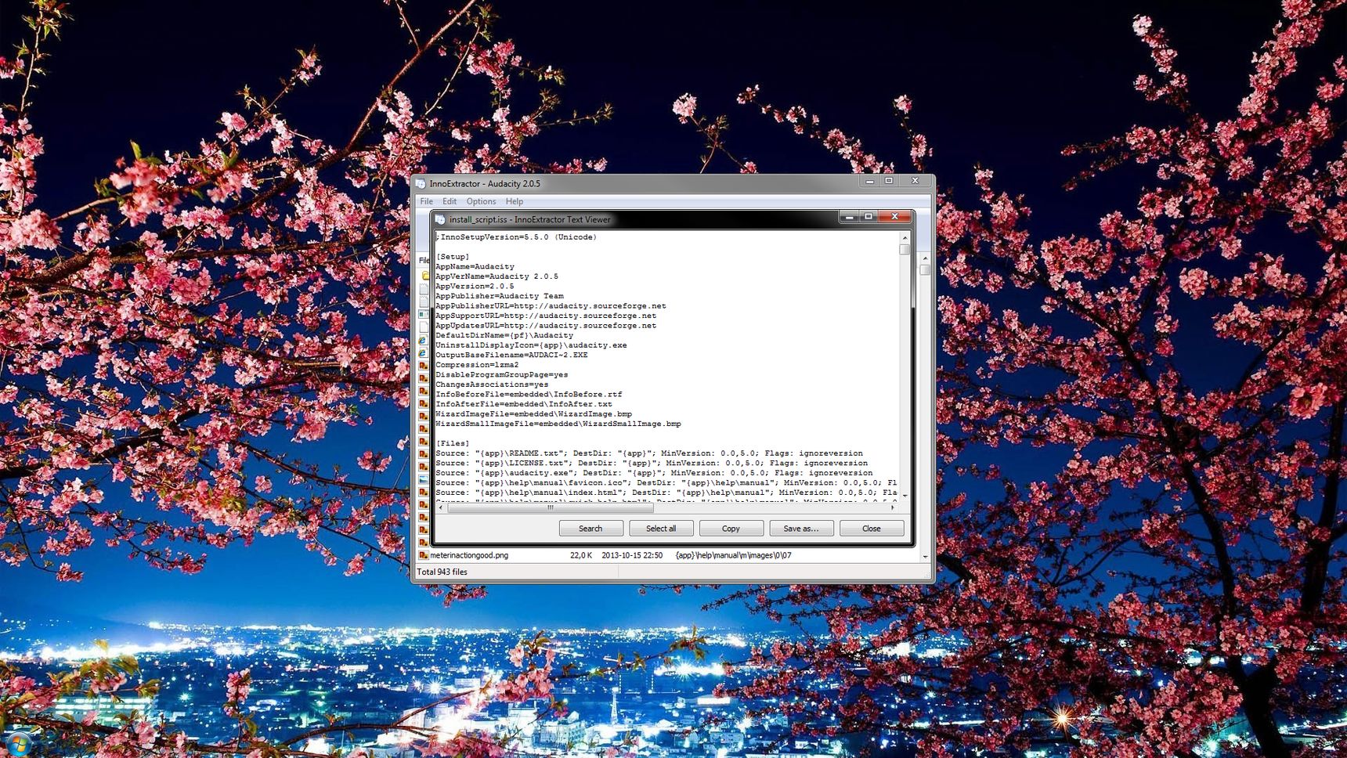Click the AppName=Audacity line
1347x758 pixels.
coord(475,267)
